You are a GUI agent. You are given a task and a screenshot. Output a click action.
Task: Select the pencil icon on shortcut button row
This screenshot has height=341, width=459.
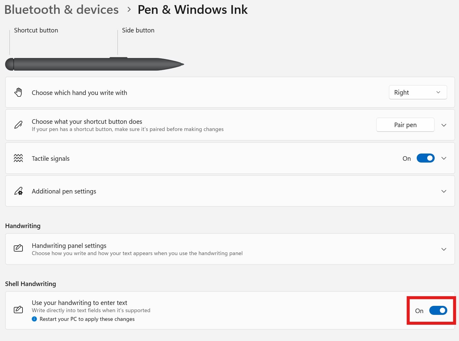point(18,125)
